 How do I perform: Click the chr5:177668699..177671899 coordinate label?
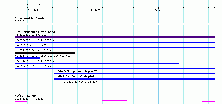click(34, 5)
